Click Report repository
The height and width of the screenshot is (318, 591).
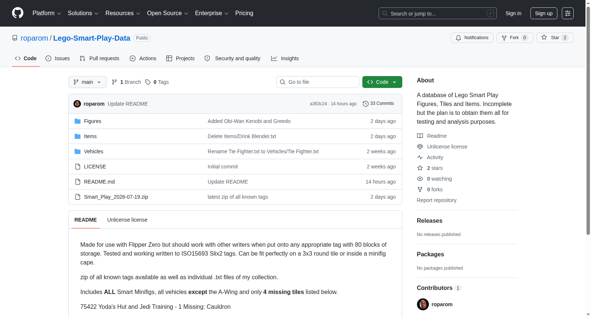(x=437, y=200)
